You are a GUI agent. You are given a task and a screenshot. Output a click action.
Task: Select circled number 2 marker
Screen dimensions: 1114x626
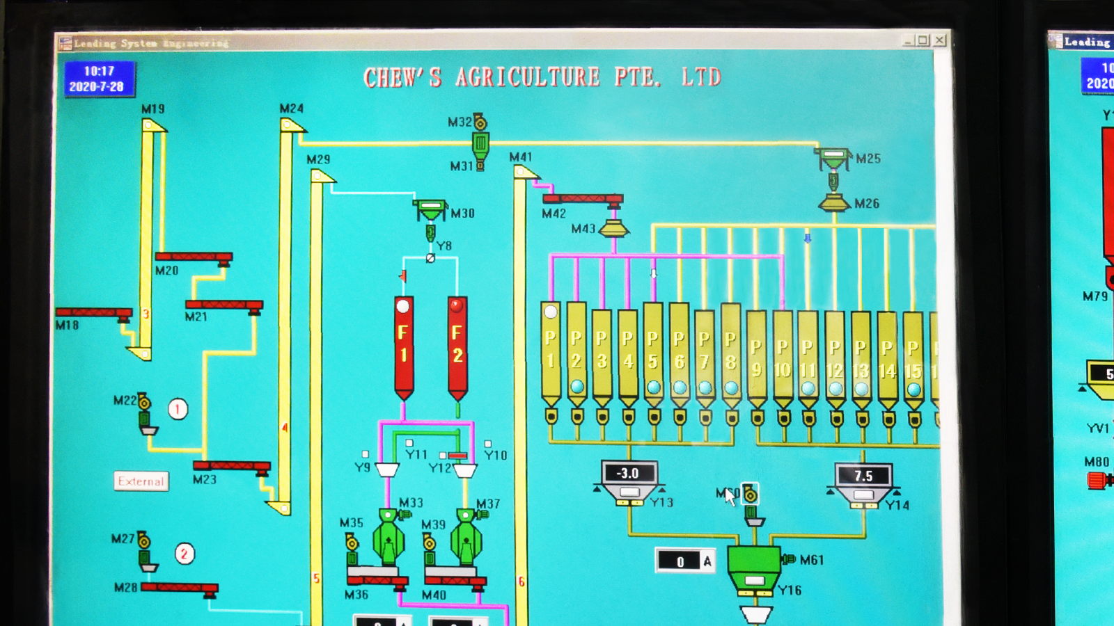tap(184, 554)
